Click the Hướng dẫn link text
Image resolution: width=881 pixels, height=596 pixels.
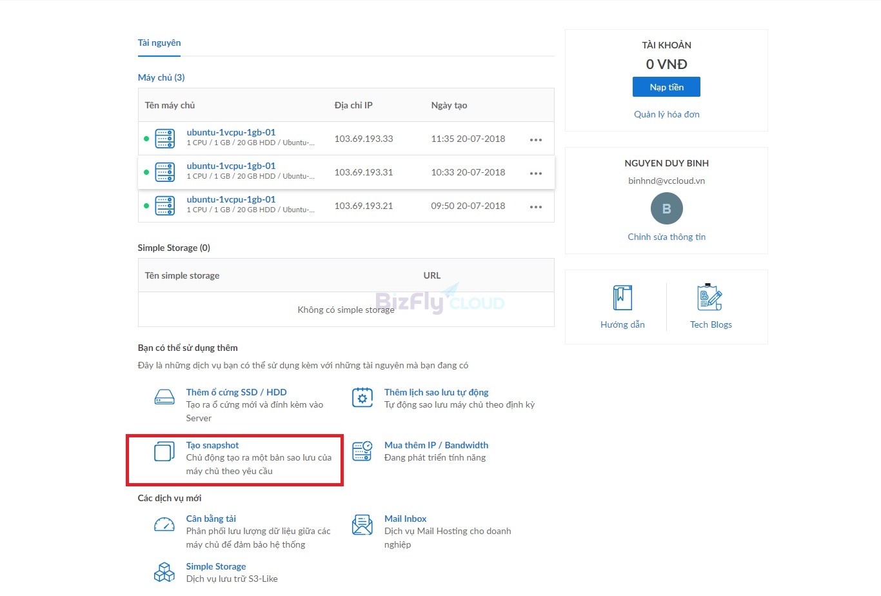coord(622,324)
